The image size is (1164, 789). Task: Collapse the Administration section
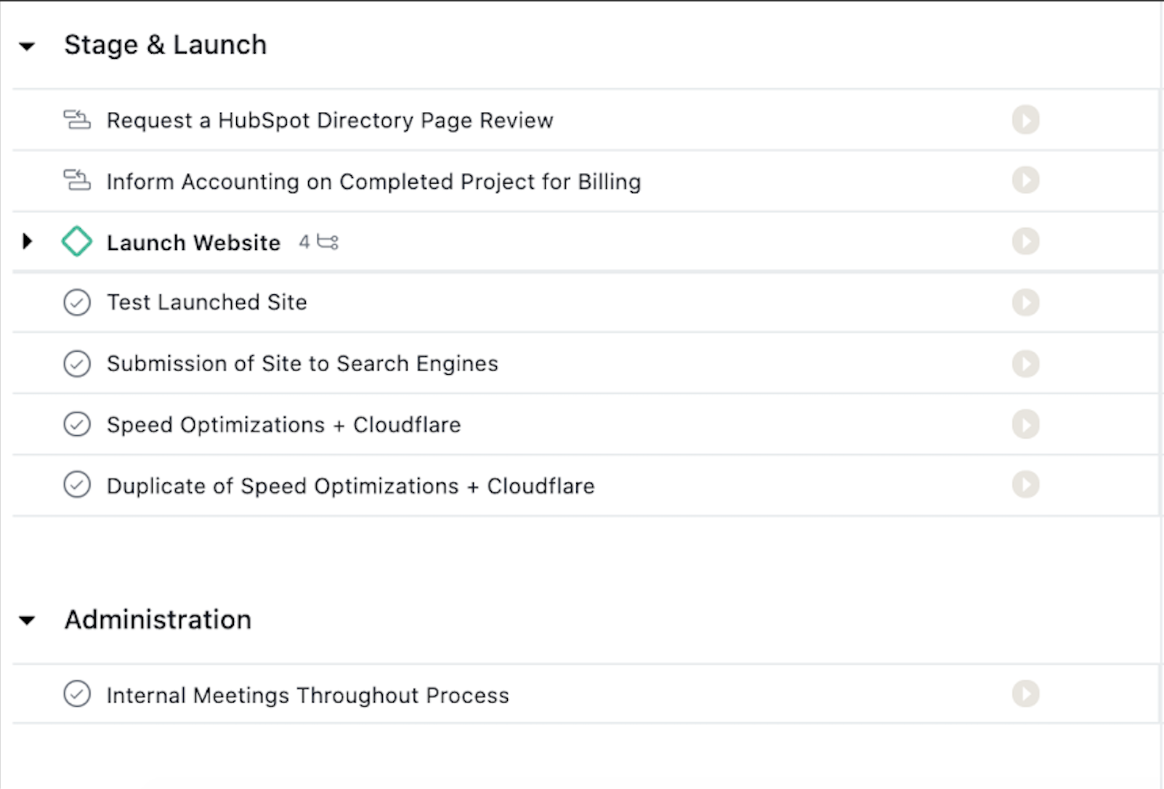tap(27, 620)
